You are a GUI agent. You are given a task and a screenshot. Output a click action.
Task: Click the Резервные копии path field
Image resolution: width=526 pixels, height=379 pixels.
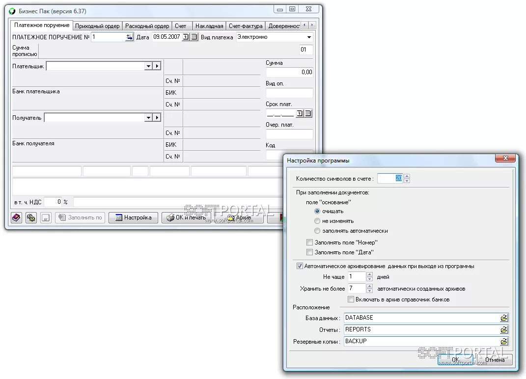click(x=422, y=341)
